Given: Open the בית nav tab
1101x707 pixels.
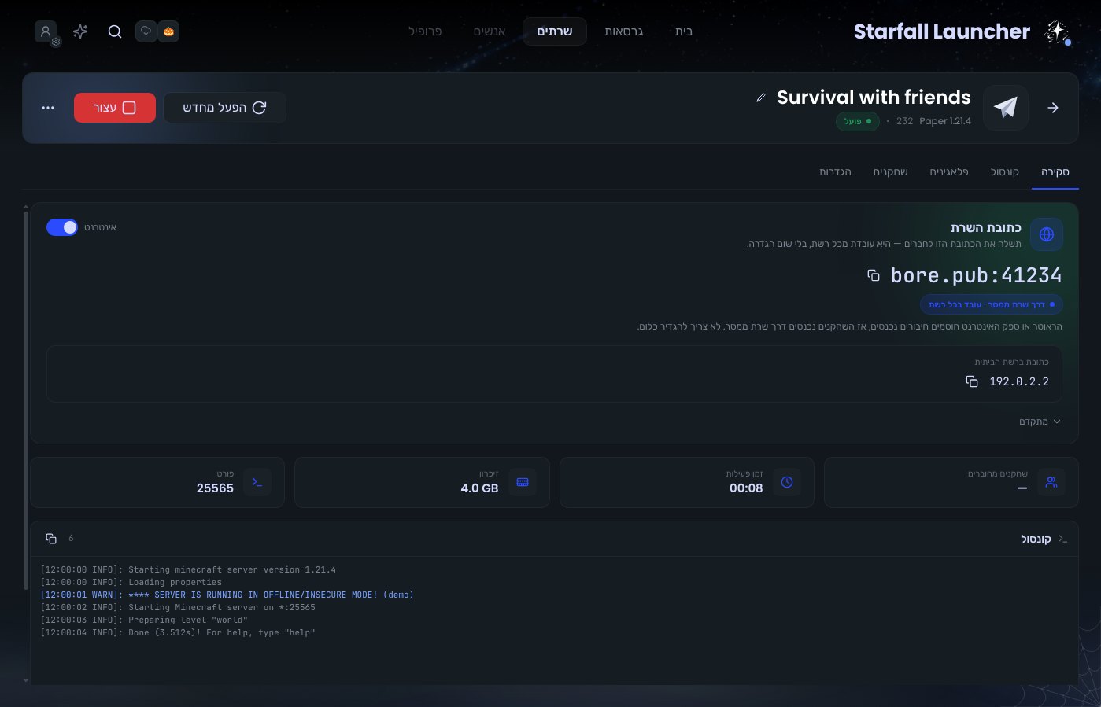Looking at the screenshot, I should click(x=684, y=31).
